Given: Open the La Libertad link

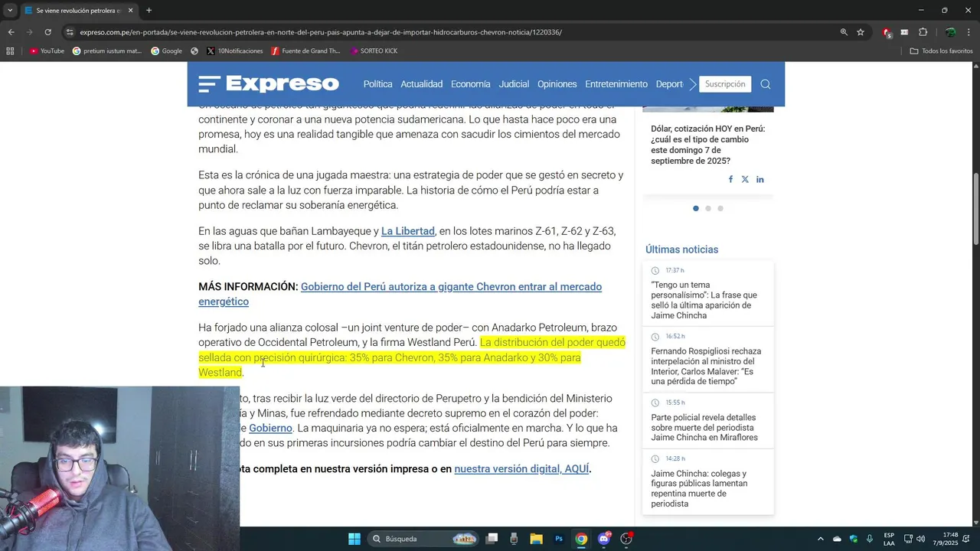Looking at the screenshot, I should click(408, 231).
